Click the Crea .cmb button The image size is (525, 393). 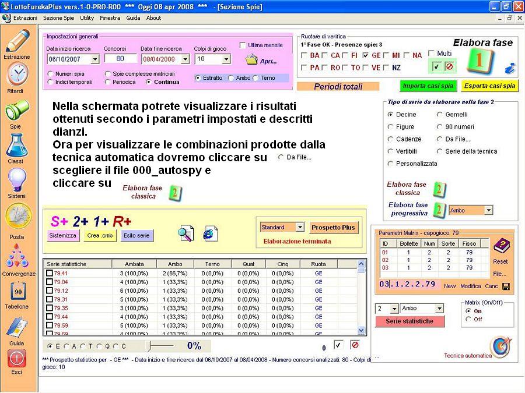[100, 236]
